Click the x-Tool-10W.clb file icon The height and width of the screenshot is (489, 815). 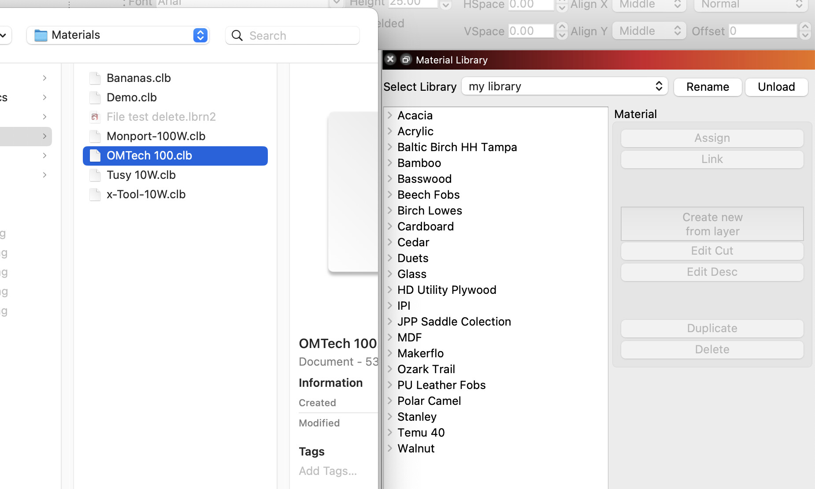click(x=95, y=194)
